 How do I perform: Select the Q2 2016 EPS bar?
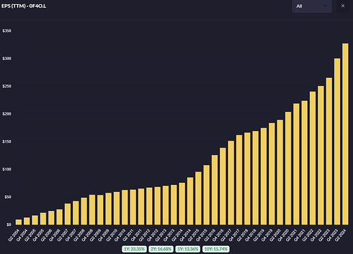pos(214,190)
